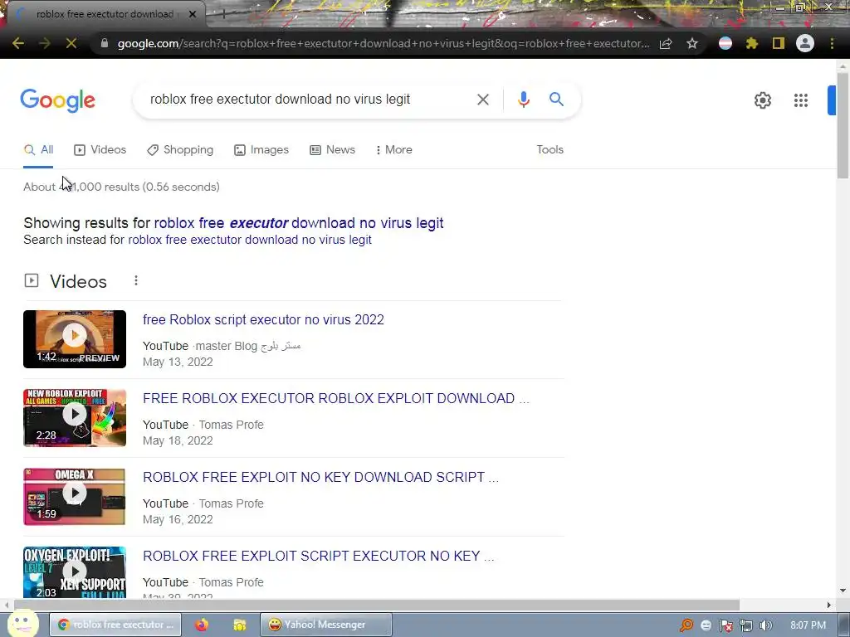Submit search with the magnifier icon
Screen dimensions: 850x637
coord(556,100)
